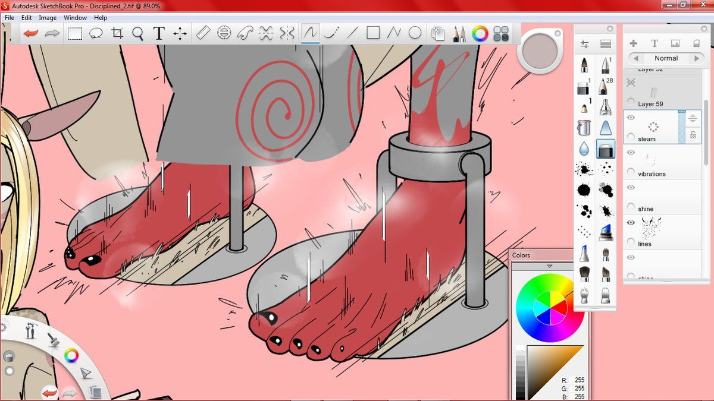Image resolution: width=714 pixels, height=401 pixels.
Task: Open the Layer editor from toolbar
Action: (438, 33)
